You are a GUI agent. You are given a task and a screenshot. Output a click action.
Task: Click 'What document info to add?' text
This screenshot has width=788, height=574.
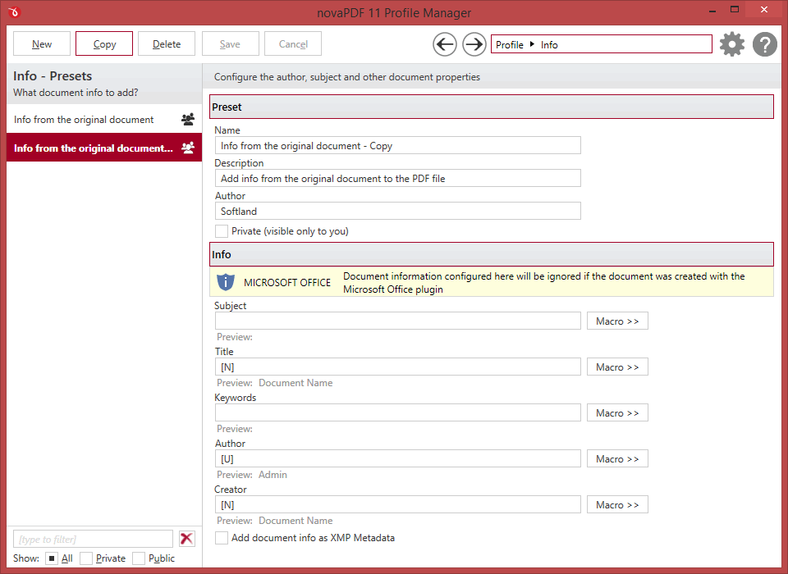tap(76, 93)
